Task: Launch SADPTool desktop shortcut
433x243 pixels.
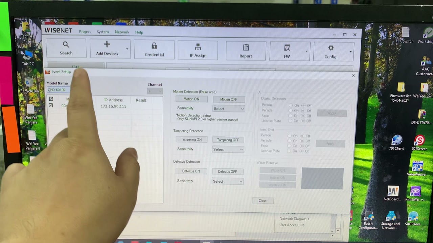Action: coord(413,219)
